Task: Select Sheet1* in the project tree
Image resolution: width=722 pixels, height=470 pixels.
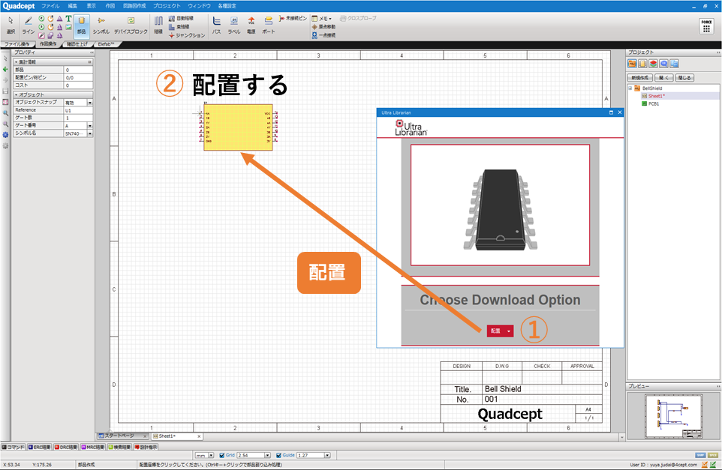Action: click(x=656, y=96)
